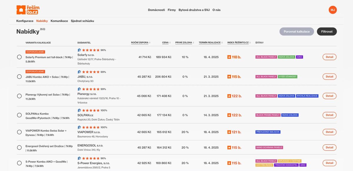
Task: Sort by Roční úspora column
Action: tap(141, 43)
